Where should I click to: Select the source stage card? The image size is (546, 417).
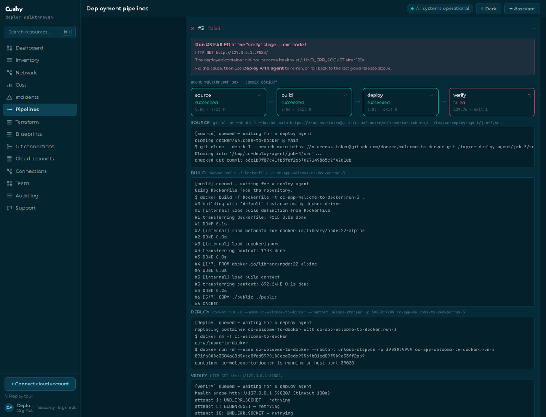[x=228, y=102]
